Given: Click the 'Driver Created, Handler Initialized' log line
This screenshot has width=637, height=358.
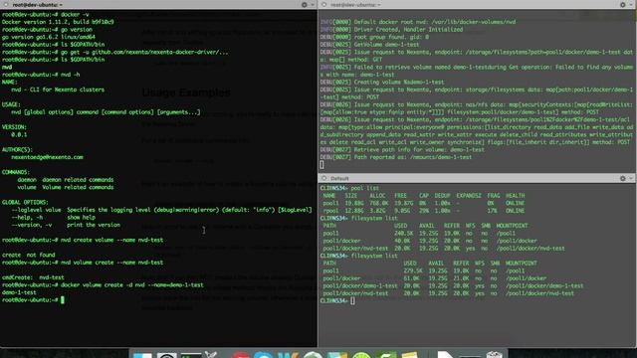Looking at the screenshot, I should (391, 30).
